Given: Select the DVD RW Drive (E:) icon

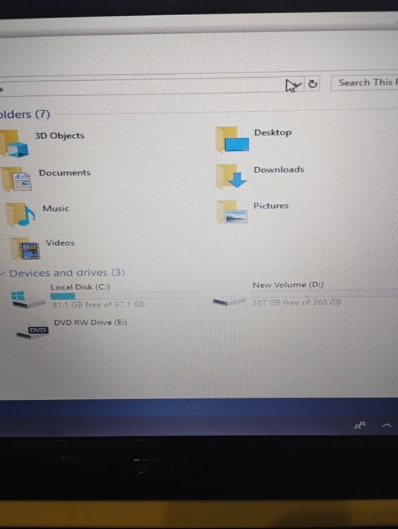Looking at the screenshot, I should (32, 332).
